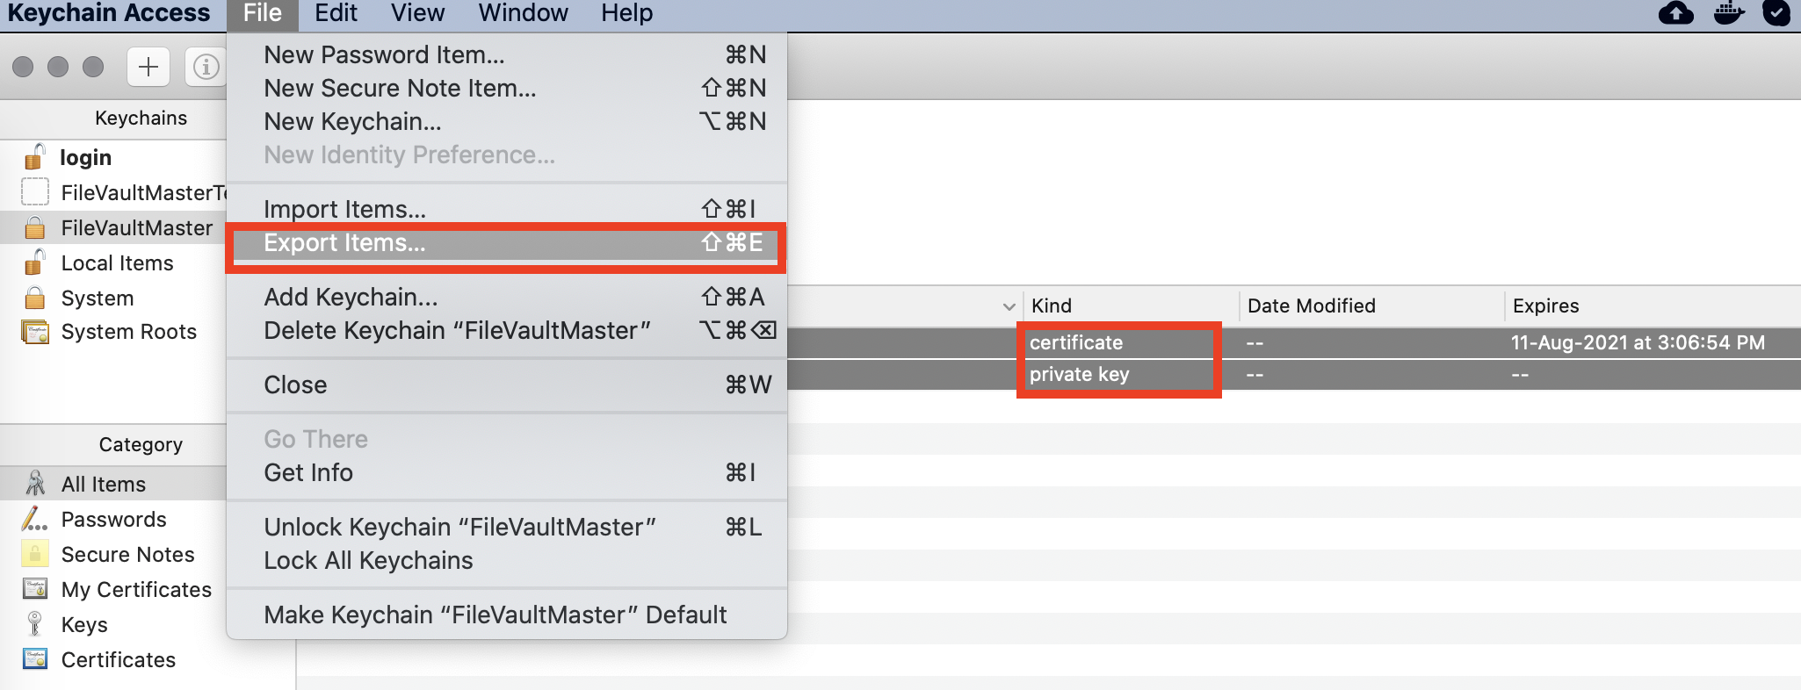Open the View menu
The width and height of the screenshot is (1801, 690).
(417, 13)
